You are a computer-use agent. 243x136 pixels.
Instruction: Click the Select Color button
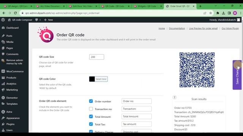[x=101, y=79]
